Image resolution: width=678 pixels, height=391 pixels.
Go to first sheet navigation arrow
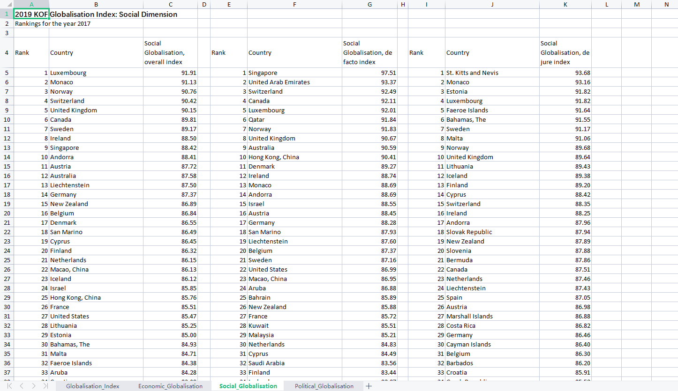[10, 386]
